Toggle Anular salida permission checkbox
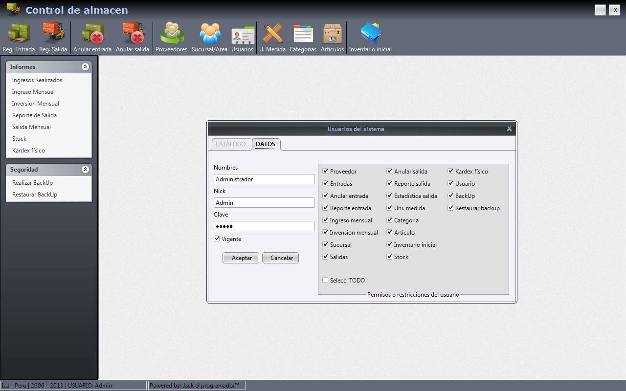Viewport: 626px width, 391px height. click(x=389, y=171)
